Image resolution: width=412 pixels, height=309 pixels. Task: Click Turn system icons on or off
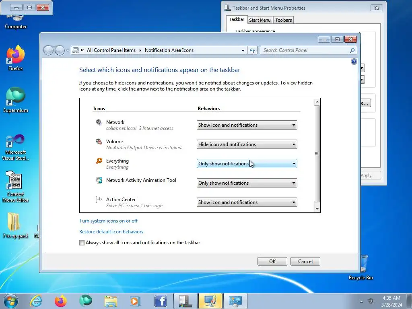click(108, 221)
